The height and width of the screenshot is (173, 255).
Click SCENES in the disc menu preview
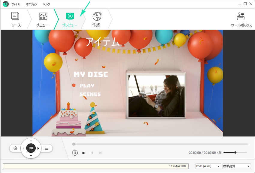90,94
